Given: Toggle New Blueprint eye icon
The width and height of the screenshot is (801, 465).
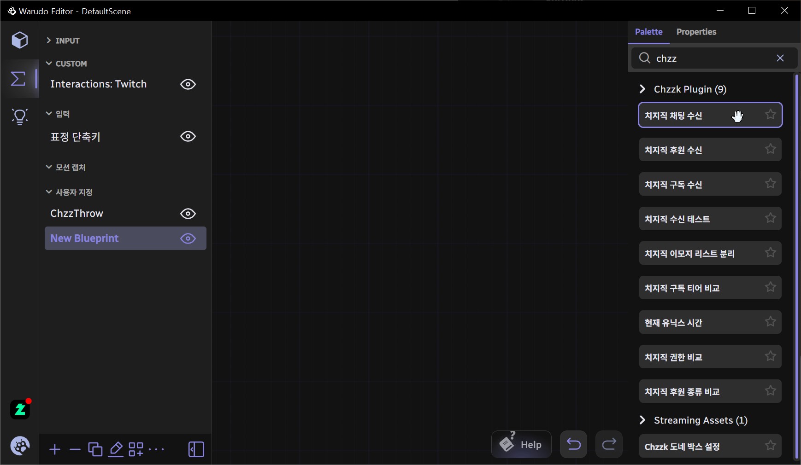Looking at the screenshot, I should tap(188, 238).
